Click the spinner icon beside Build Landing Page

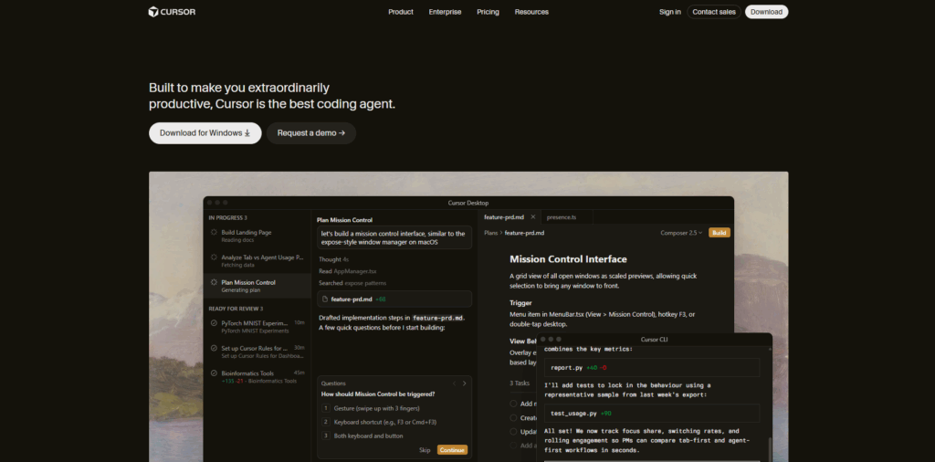(214, 233)
